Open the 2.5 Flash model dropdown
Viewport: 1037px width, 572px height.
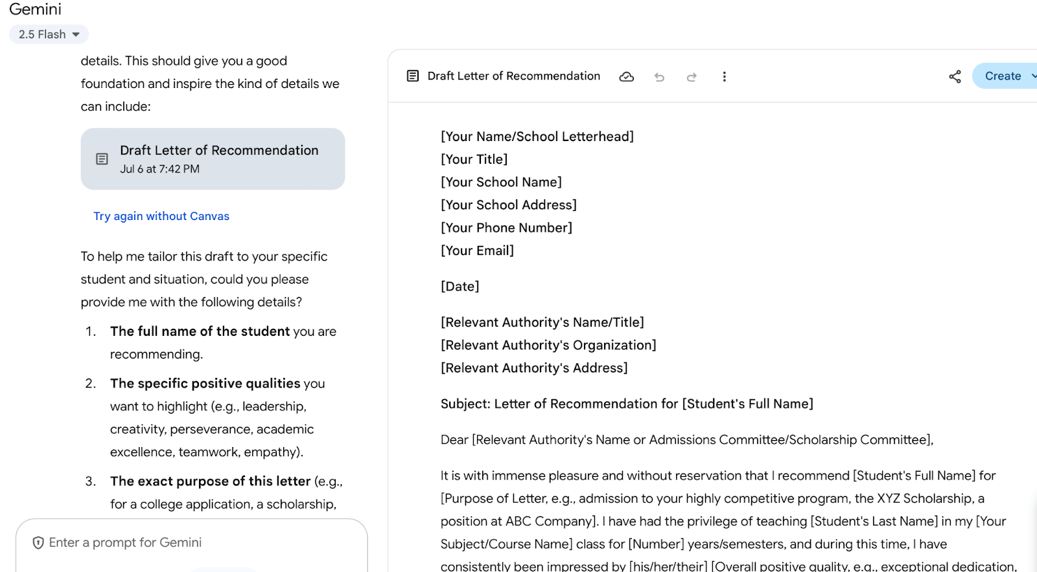click(x=49, y=34)
